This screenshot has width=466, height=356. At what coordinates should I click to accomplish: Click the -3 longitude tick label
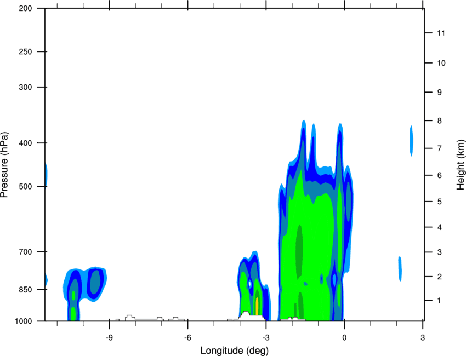pyautogui.click(x=266, y=338)
